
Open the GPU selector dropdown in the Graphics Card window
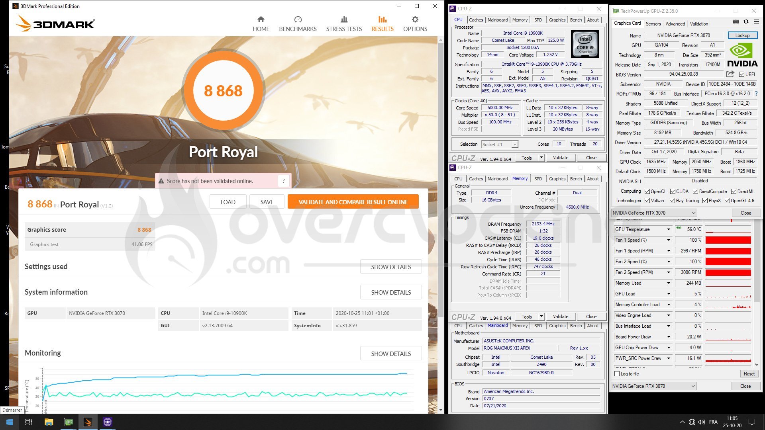[x=654, y=213]
